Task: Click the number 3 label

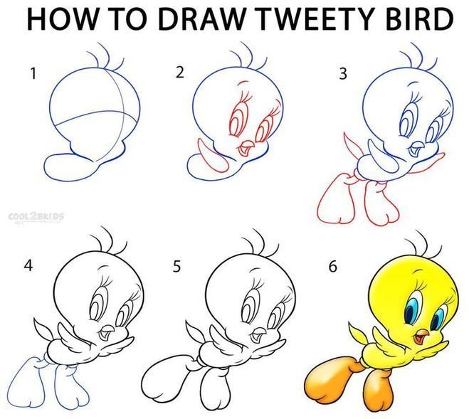Action: click(x=343, y=74)
